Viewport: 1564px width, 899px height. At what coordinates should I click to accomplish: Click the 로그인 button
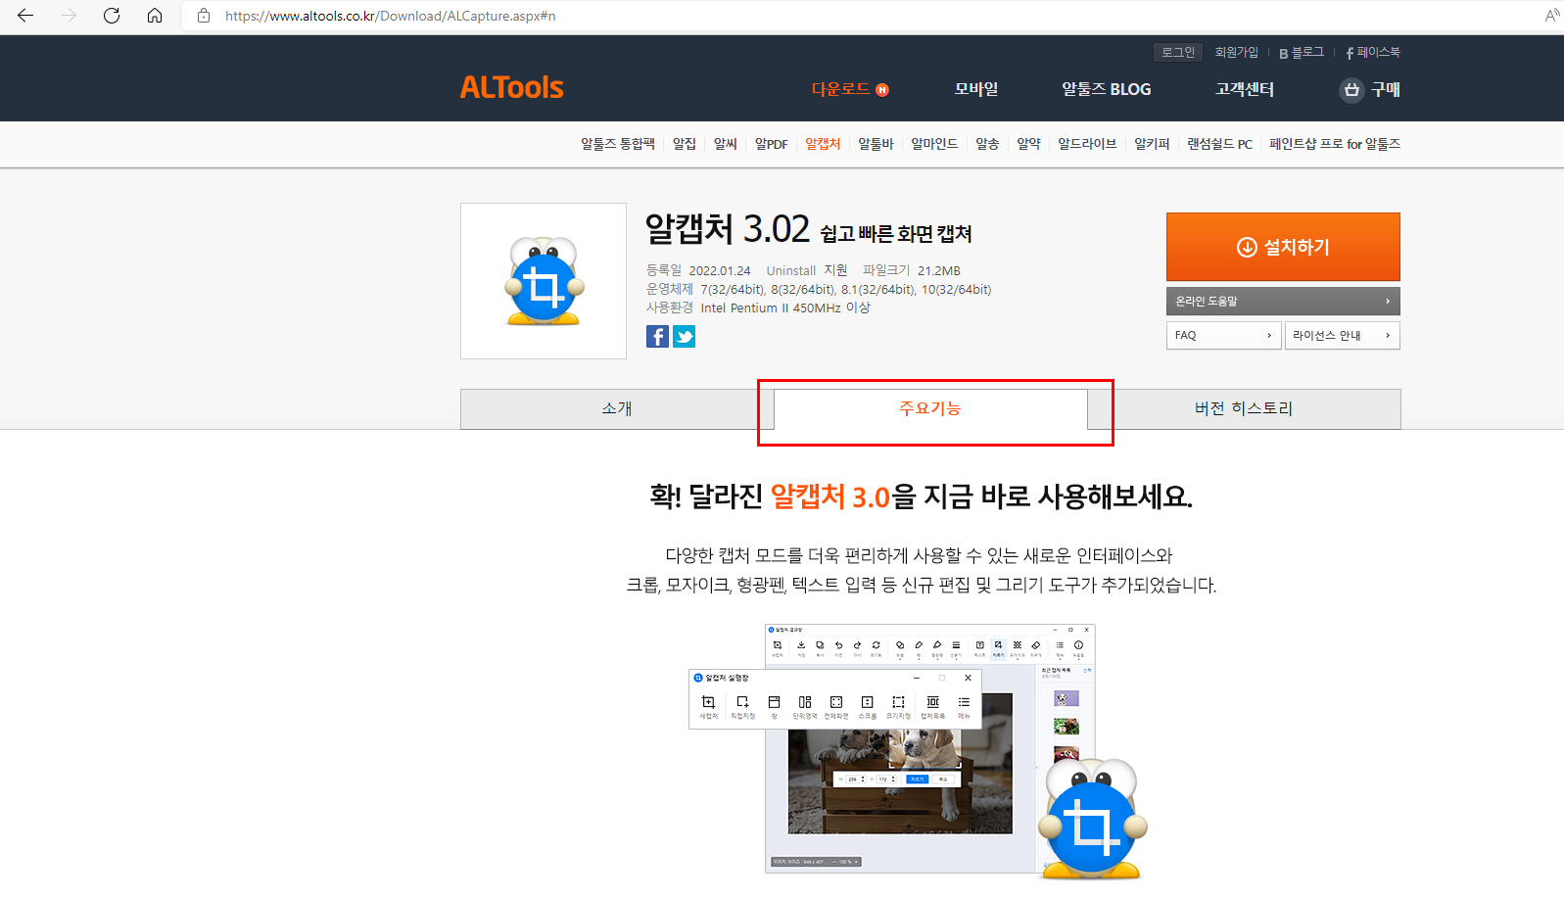(x=1178, y=52)
